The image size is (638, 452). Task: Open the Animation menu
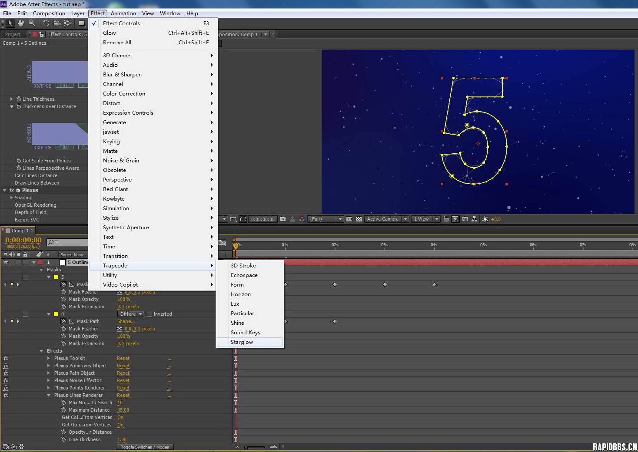tap(123, 13)
